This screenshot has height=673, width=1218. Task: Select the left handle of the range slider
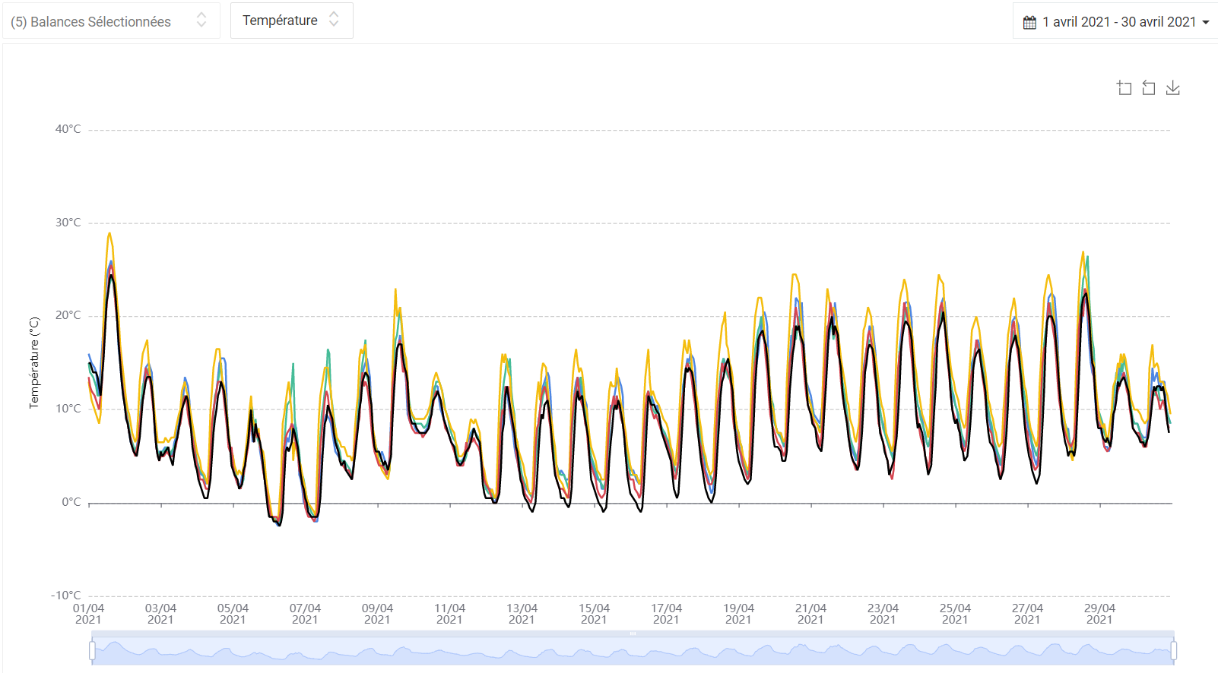click(x=92, y=650)
